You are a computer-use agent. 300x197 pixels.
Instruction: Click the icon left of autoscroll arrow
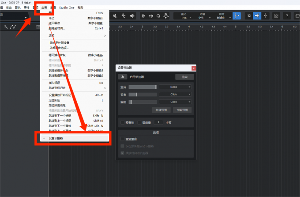pyautogui.click(x=248, y=16)
